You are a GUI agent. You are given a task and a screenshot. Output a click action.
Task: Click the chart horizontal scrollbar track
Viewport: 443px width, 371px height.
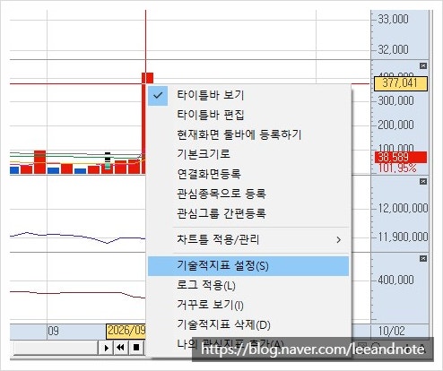[56, 348]
